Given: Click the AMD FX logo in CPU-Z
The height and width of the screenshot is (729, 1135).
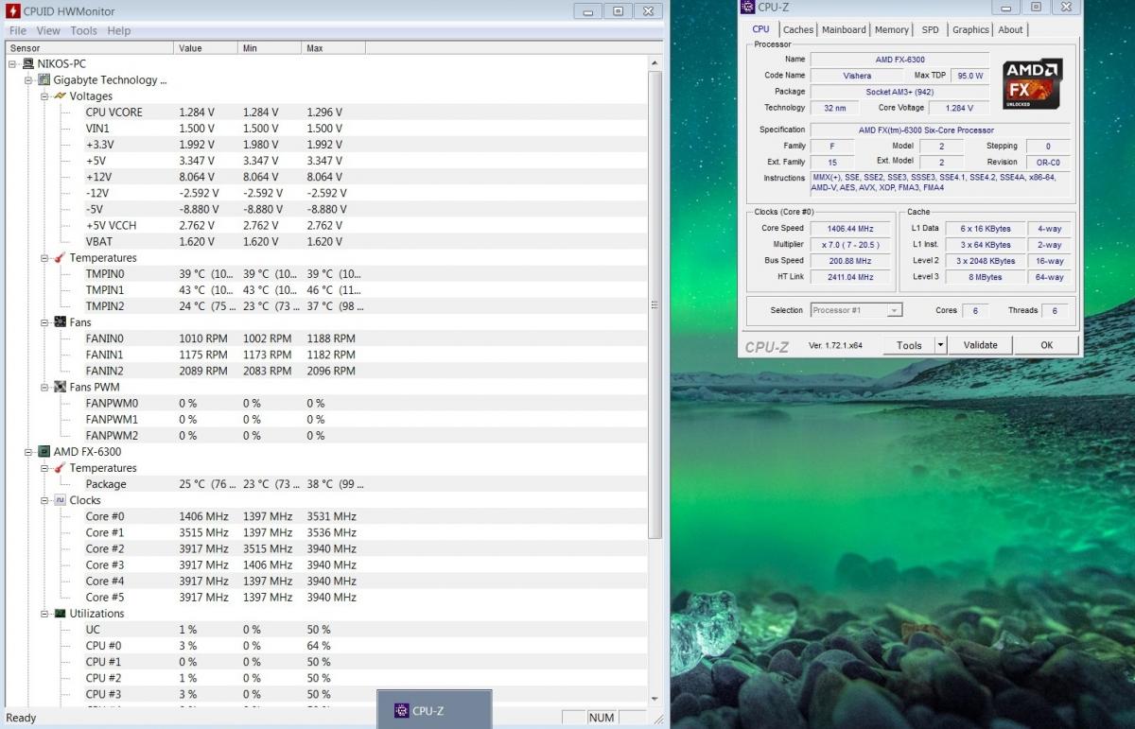Looking at the screenshot, I should 1033,84.
